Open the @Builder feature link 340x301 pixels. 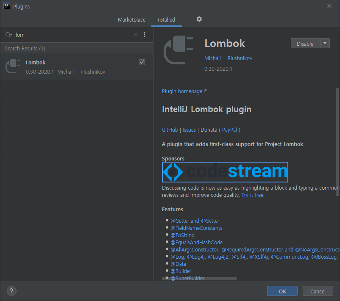click(181, 271)
